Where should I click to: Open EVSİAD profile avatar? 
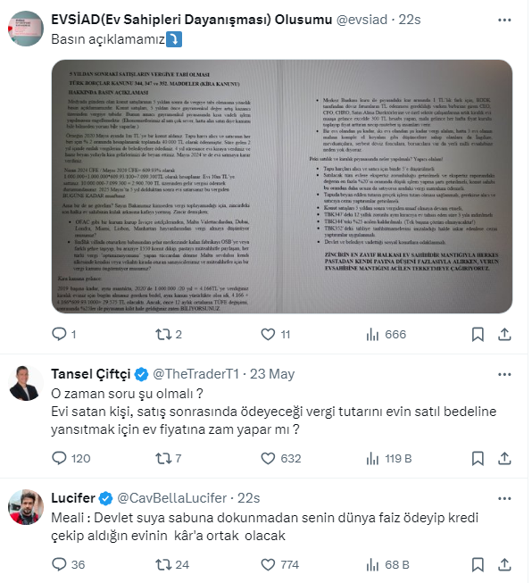point(26,29)
